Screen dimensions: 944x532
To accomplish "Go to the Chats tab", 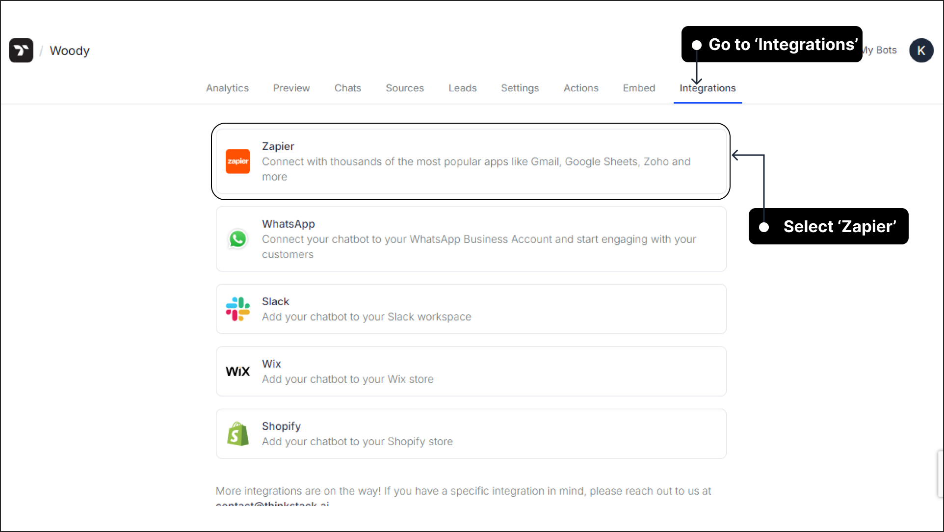I will click(x=348, y=88).
